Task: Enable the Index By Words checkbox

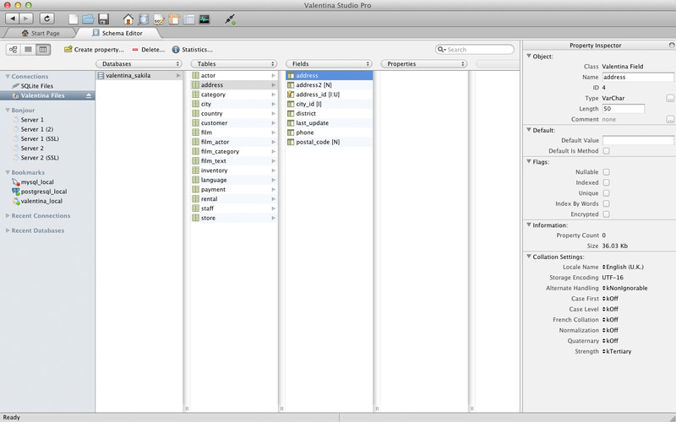Action: pyautogui.click(x=606, y=203)
